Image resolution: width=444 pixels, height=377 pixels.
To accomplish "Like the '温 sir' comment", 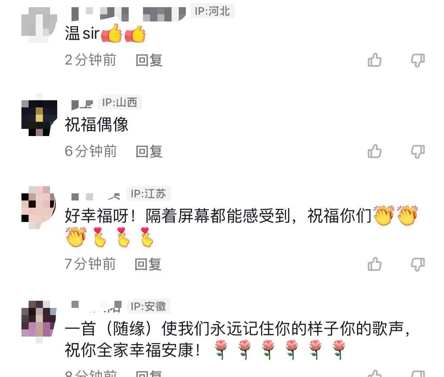I will tap(375, 60).
